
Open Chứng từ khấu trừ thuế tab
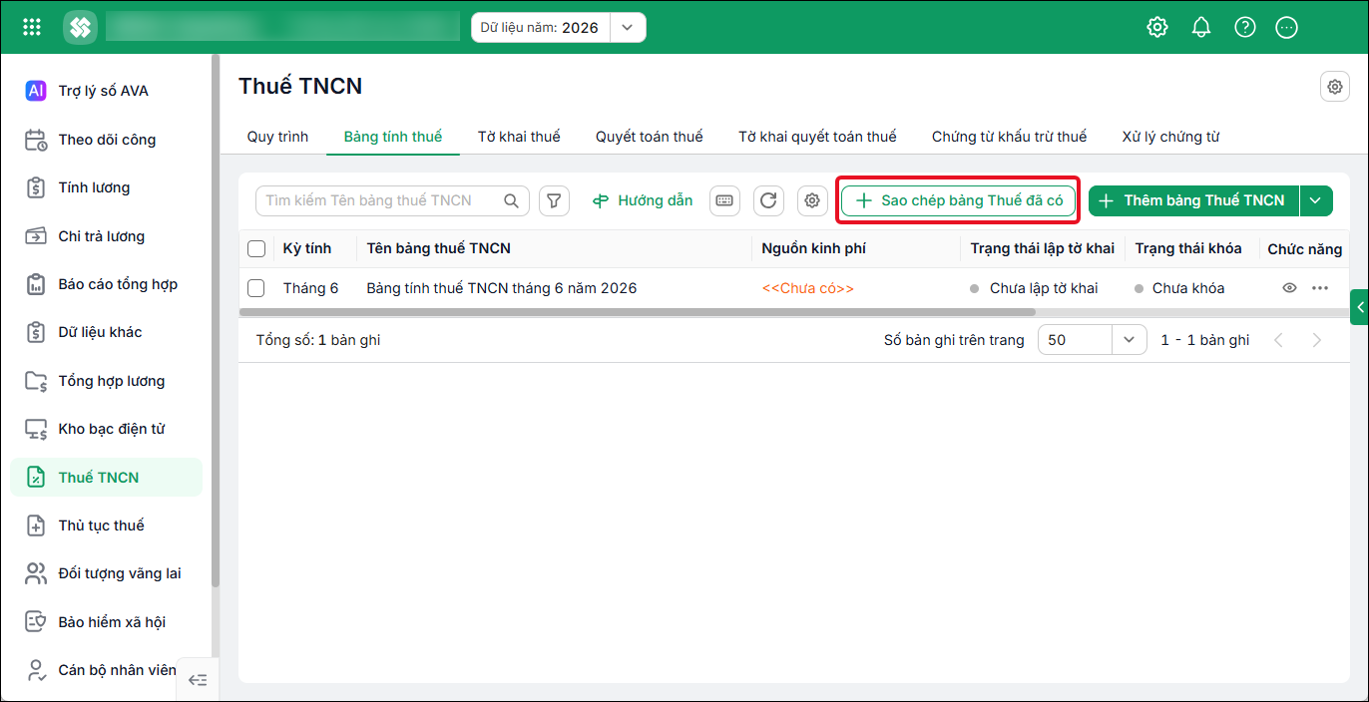tap(1009, 137)
